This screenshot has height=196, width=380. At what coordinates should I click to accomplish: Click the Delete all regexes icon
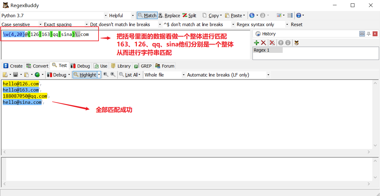272,43
